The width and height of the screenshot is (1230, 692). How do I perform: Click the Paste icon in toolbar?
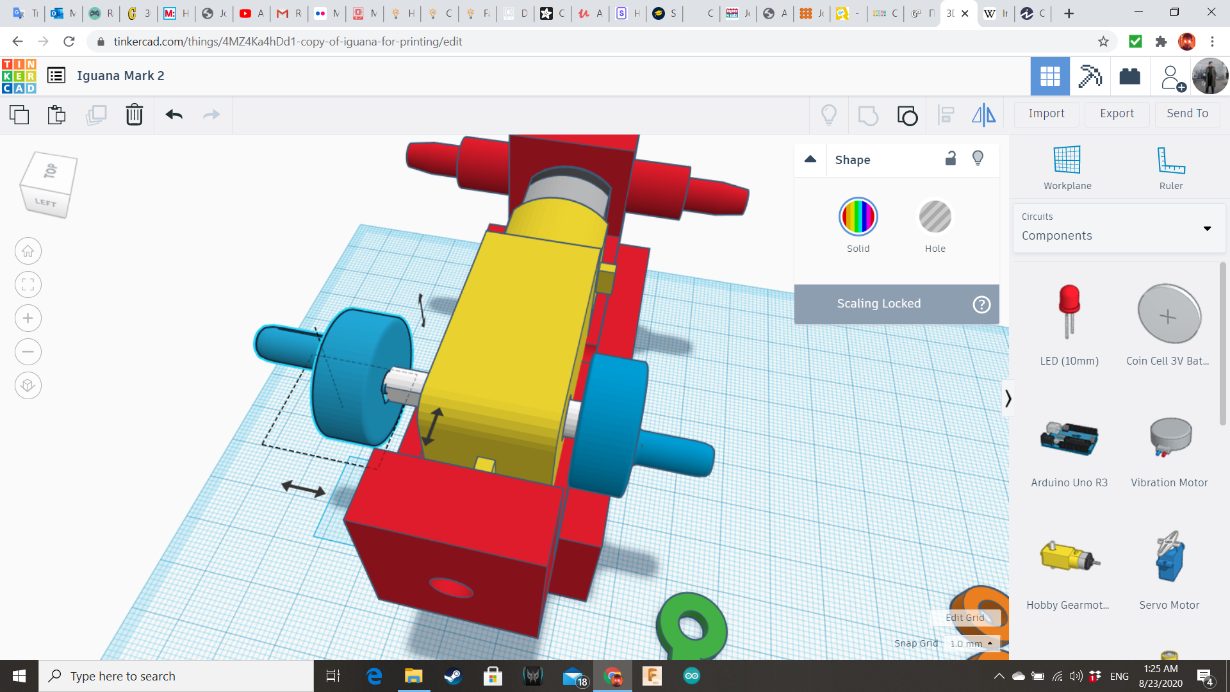(56, 115)
